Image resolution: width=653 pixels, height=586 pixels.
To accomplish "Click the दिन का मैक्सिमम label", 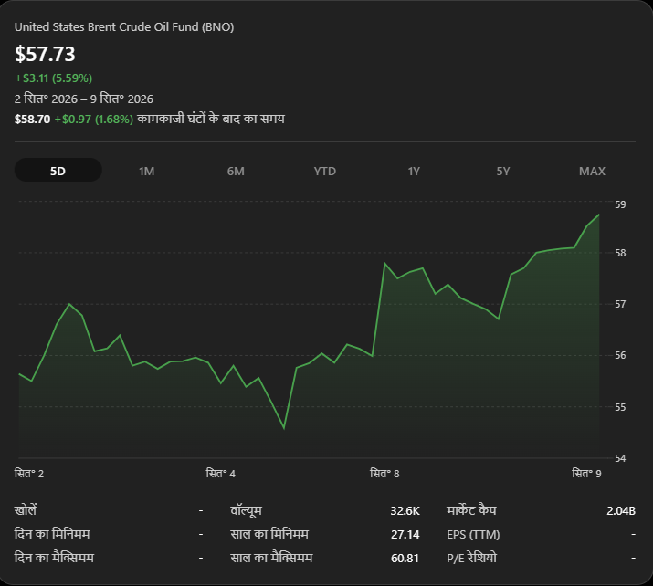I will [54, 558].
